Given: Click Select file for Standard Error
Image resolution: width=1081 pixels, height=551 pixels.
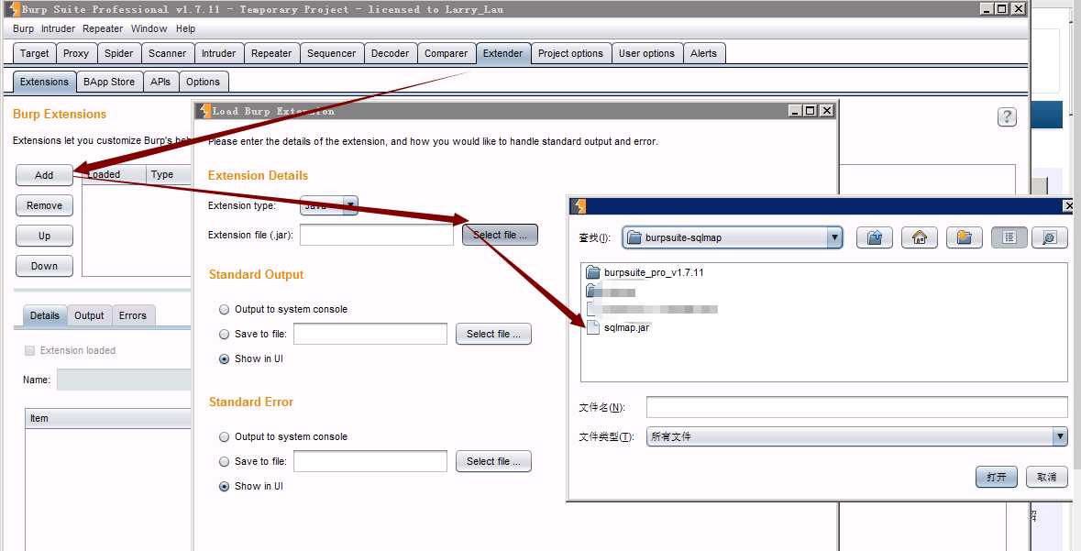Looking at the screenshot, I should 493,461.
